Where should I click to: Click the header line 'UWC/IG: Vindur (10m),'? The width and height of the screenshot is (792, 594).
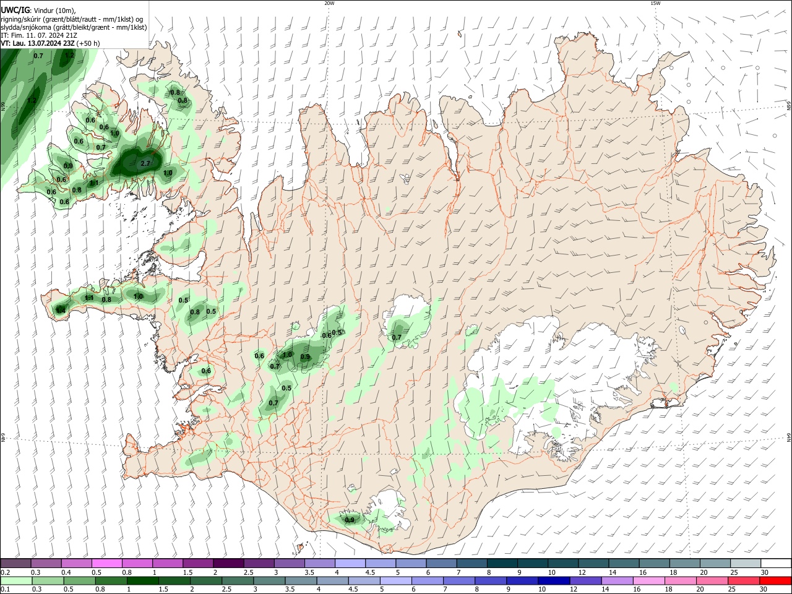(38, 11)
